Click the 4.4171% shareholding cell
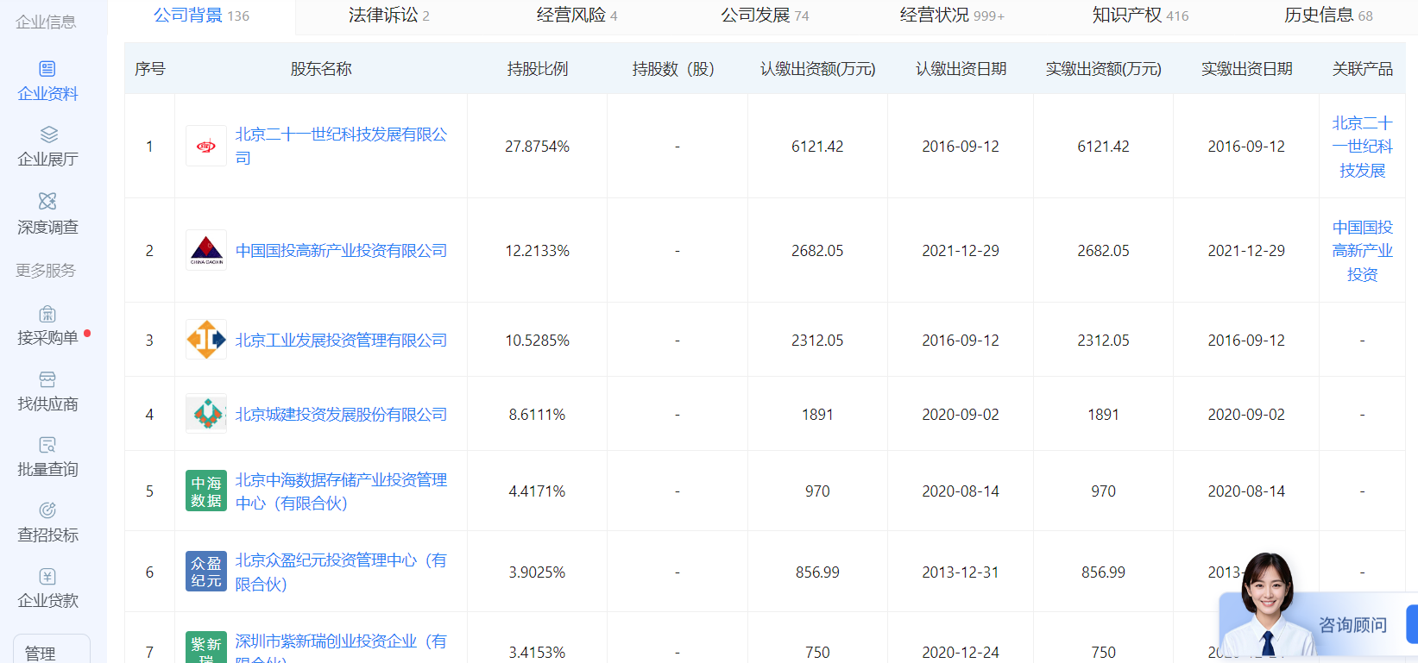The image size is (1418, 663). pyautogui.click(x=537, y=491)
